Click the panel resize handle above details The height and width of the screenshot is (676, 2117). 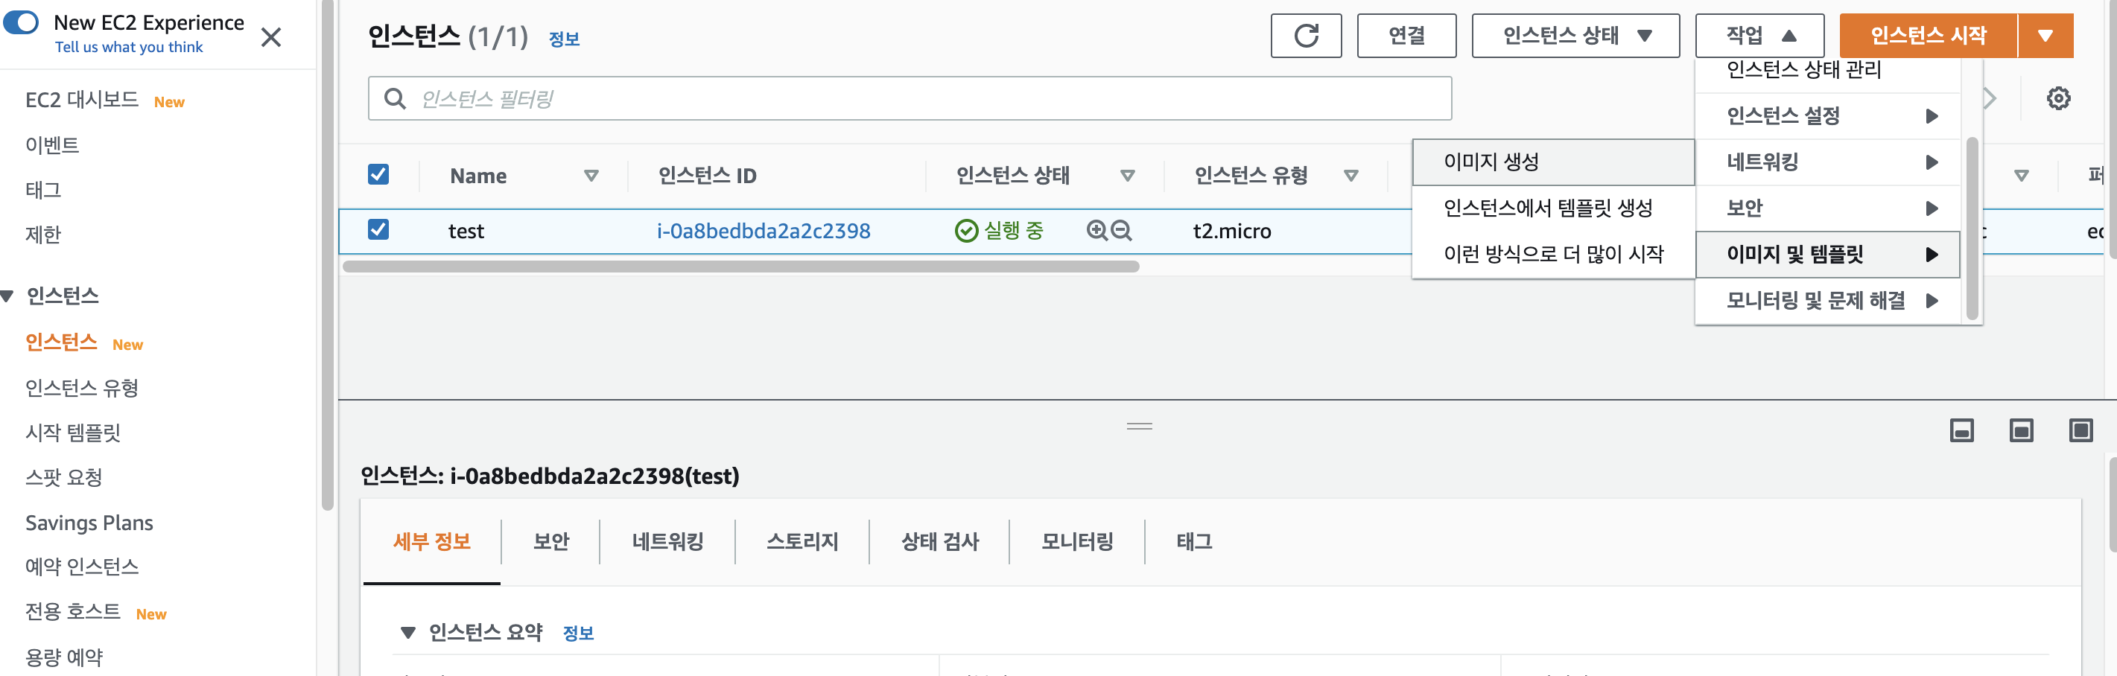click(1139, 425)
